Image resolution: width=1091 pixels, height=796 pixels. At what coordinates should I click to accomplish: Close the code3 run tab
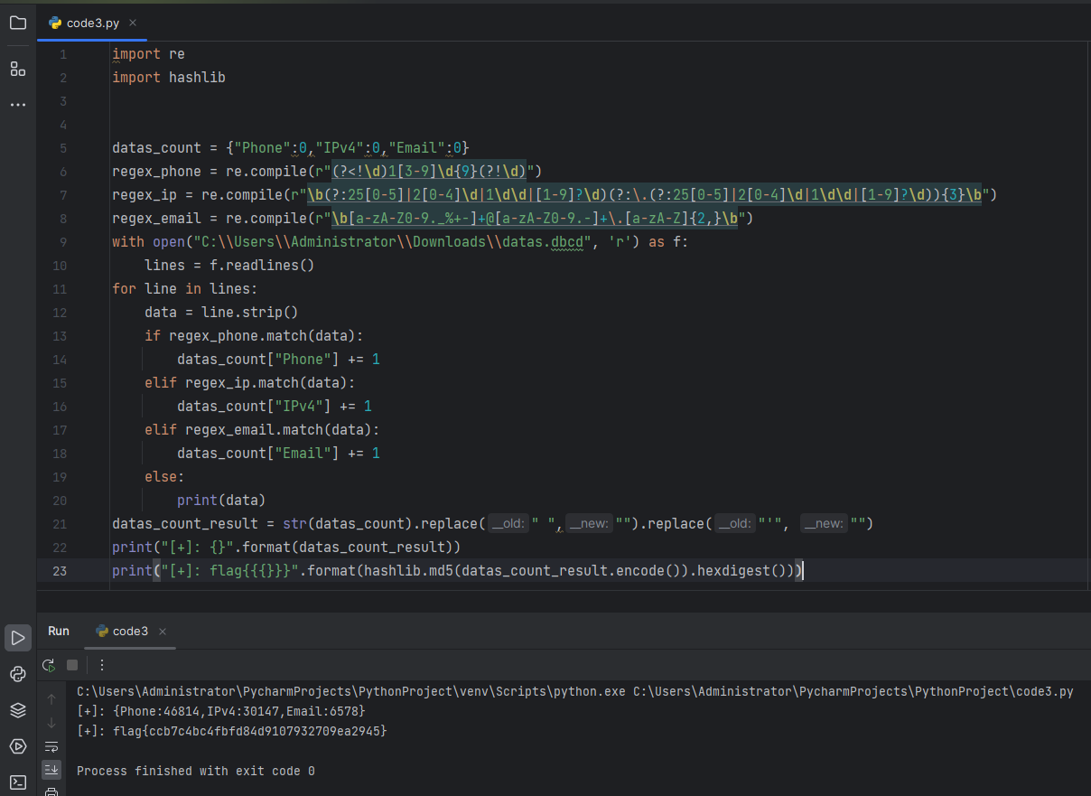click(x=163, y=632)
